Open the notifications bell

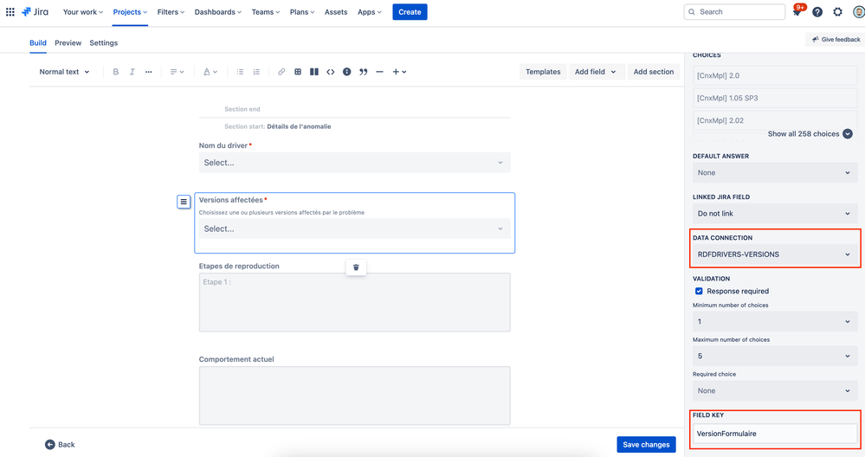click(797, 11)
